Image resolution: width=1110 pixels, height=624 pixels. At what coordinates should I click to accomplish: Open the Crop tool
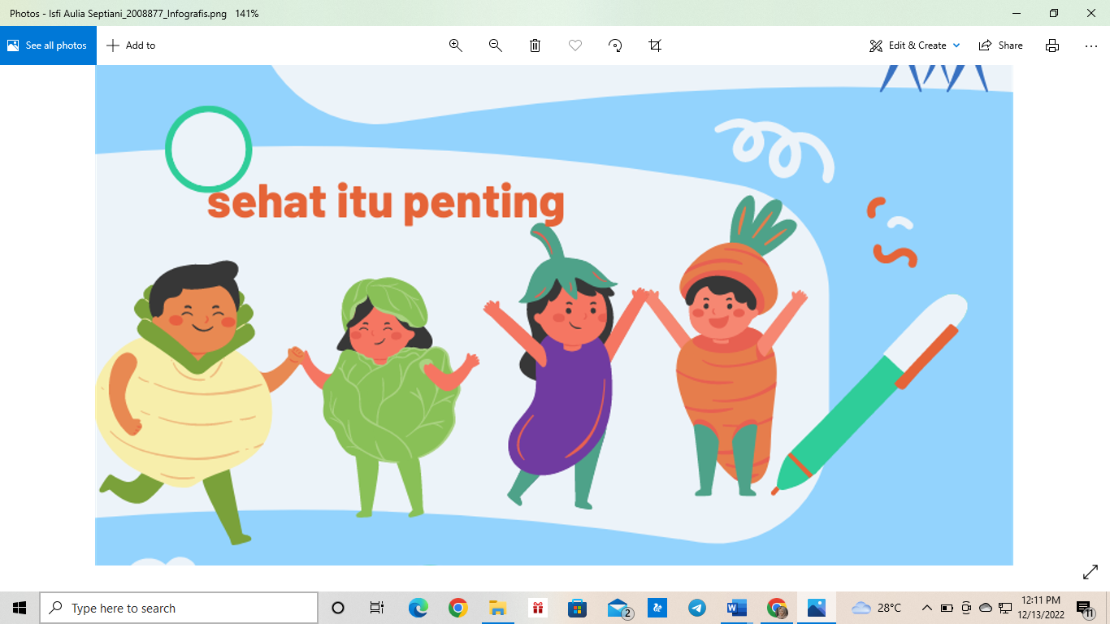pyautogui.click(x=655, y=45)
